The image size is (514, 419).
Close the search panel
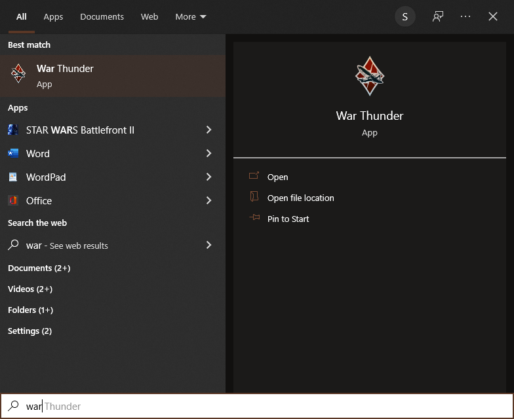[x=493, y=16]
